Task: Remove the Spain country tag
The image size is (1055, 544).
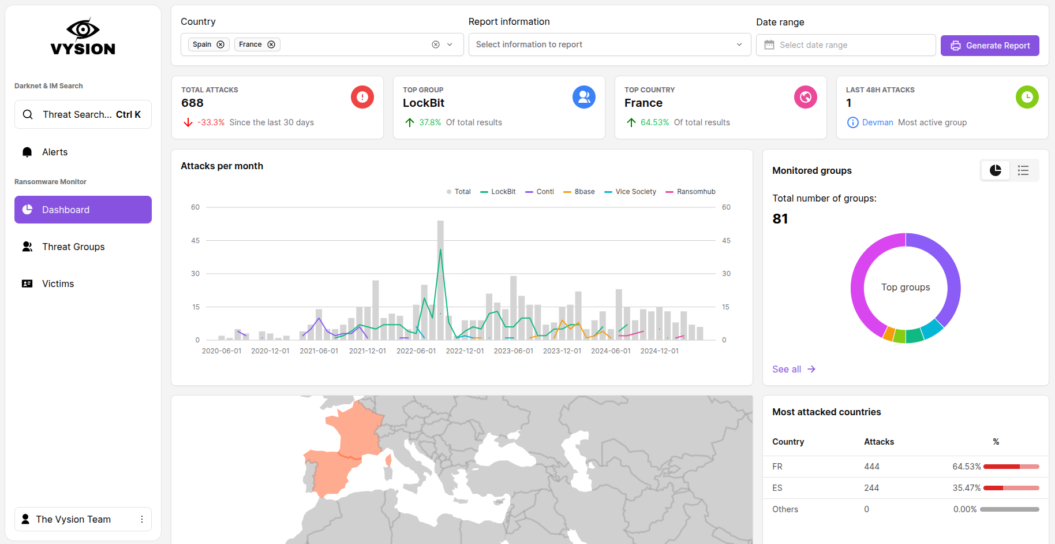Action: coord(220,44)
